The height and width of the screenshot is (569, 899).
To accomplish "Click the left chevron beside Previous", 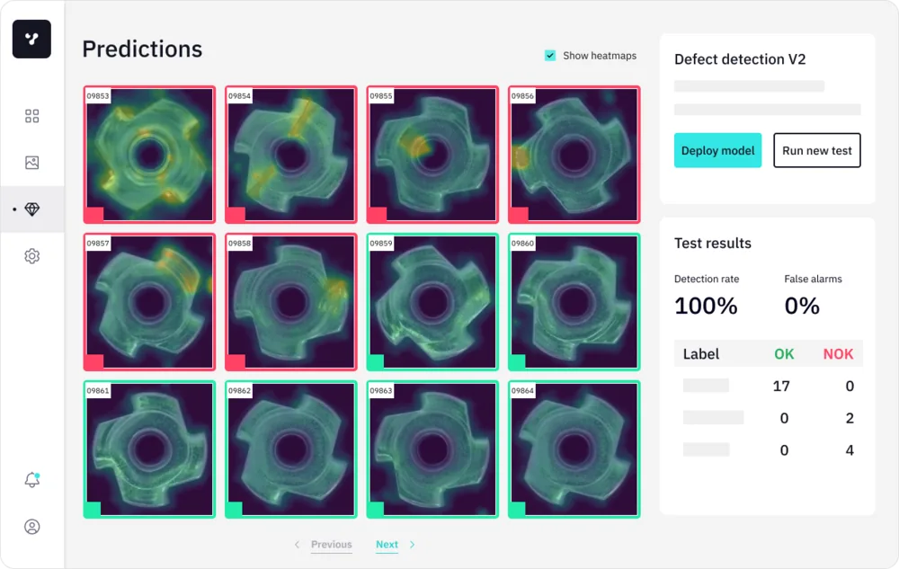I will click(x=297, y=545).
